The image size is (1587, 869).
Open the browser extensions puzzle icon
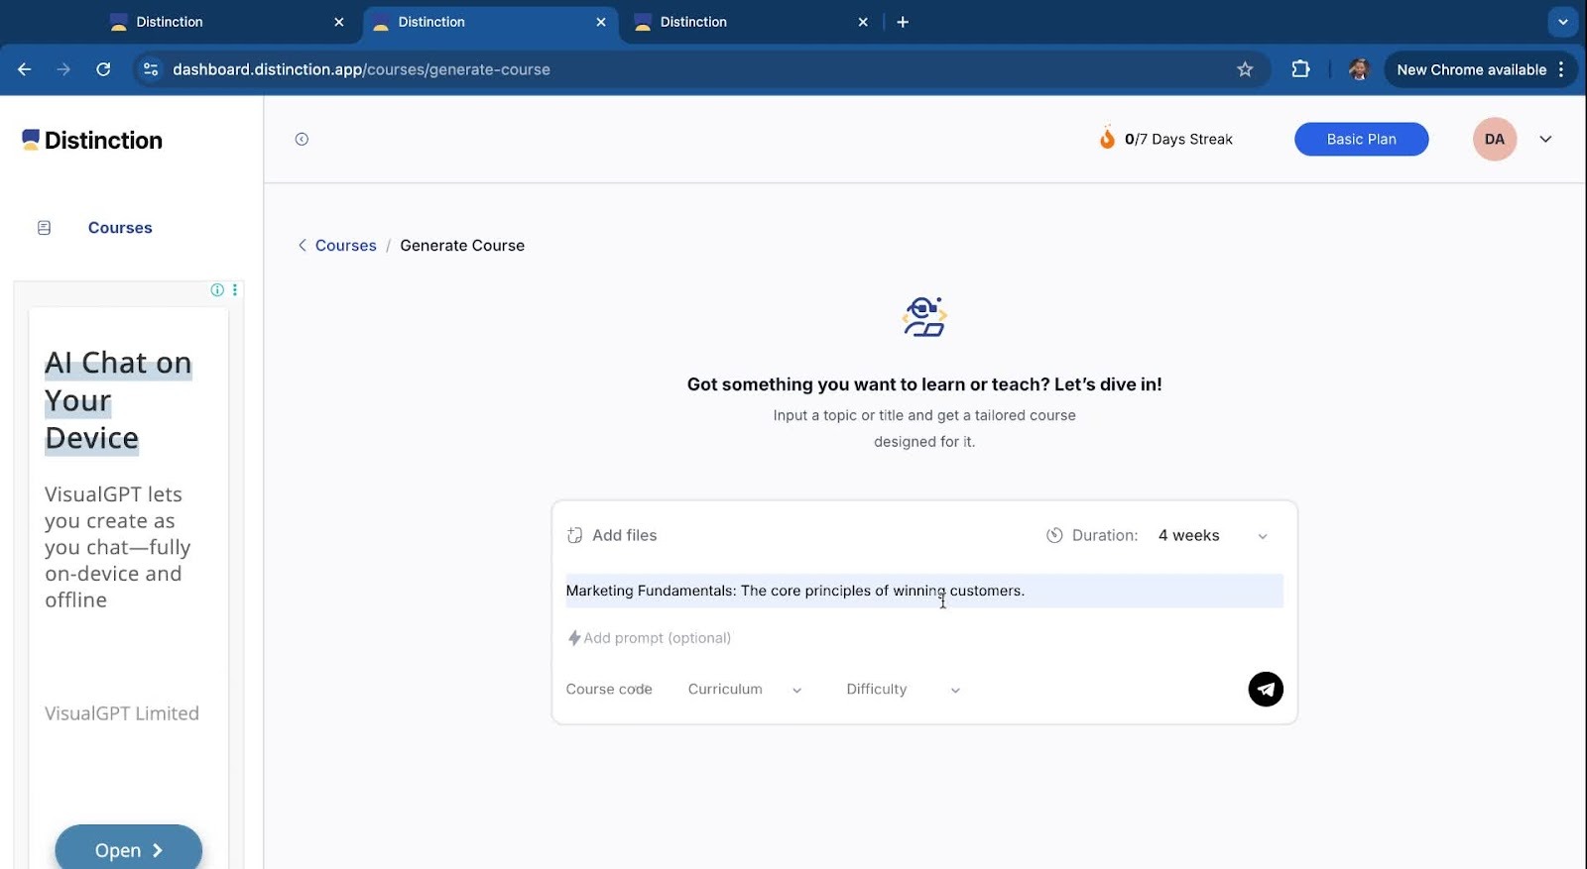tap(1300, 69)
